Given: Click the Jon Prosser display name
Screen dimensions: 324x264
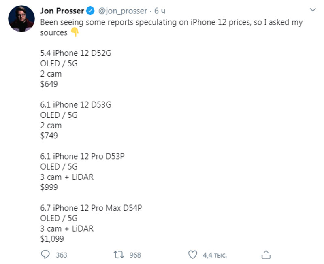Looking at the screenshot, I should [x=61, y=11].
